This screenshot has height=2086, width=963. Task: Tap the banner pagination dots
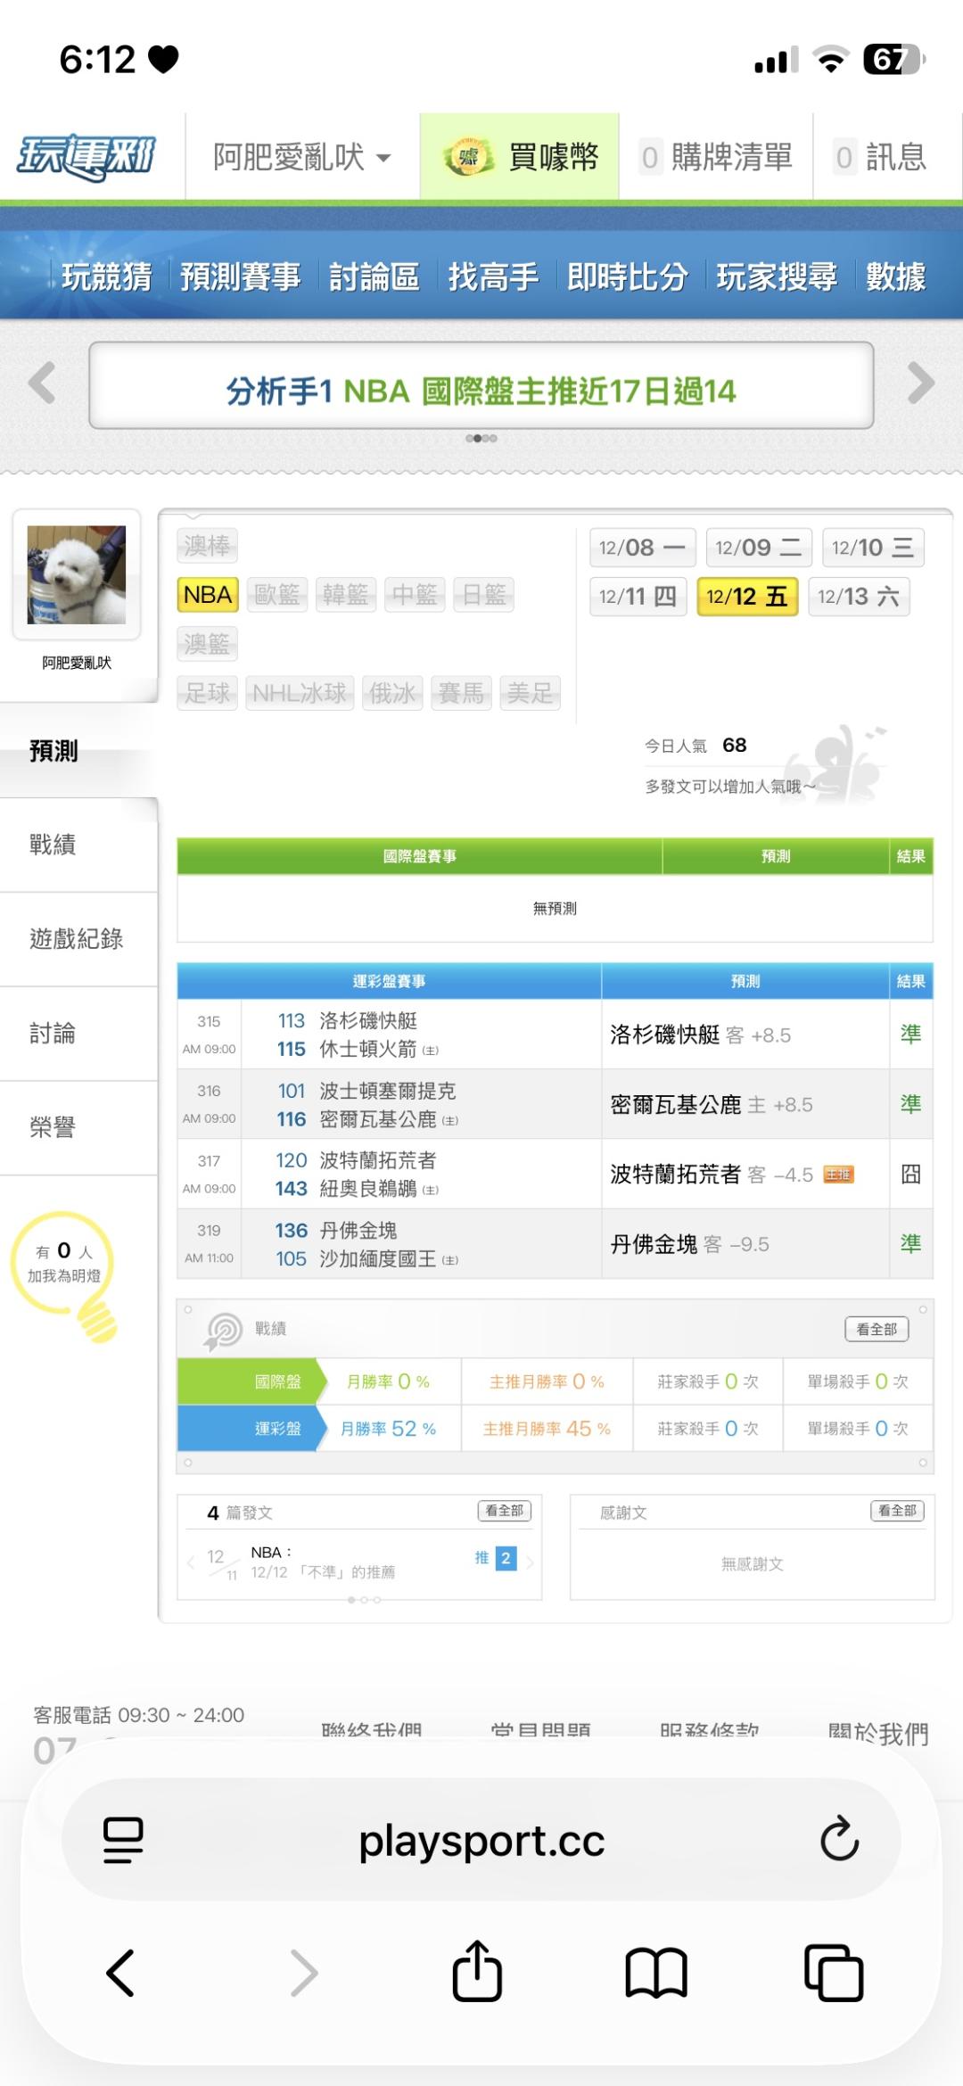(481, 438)
